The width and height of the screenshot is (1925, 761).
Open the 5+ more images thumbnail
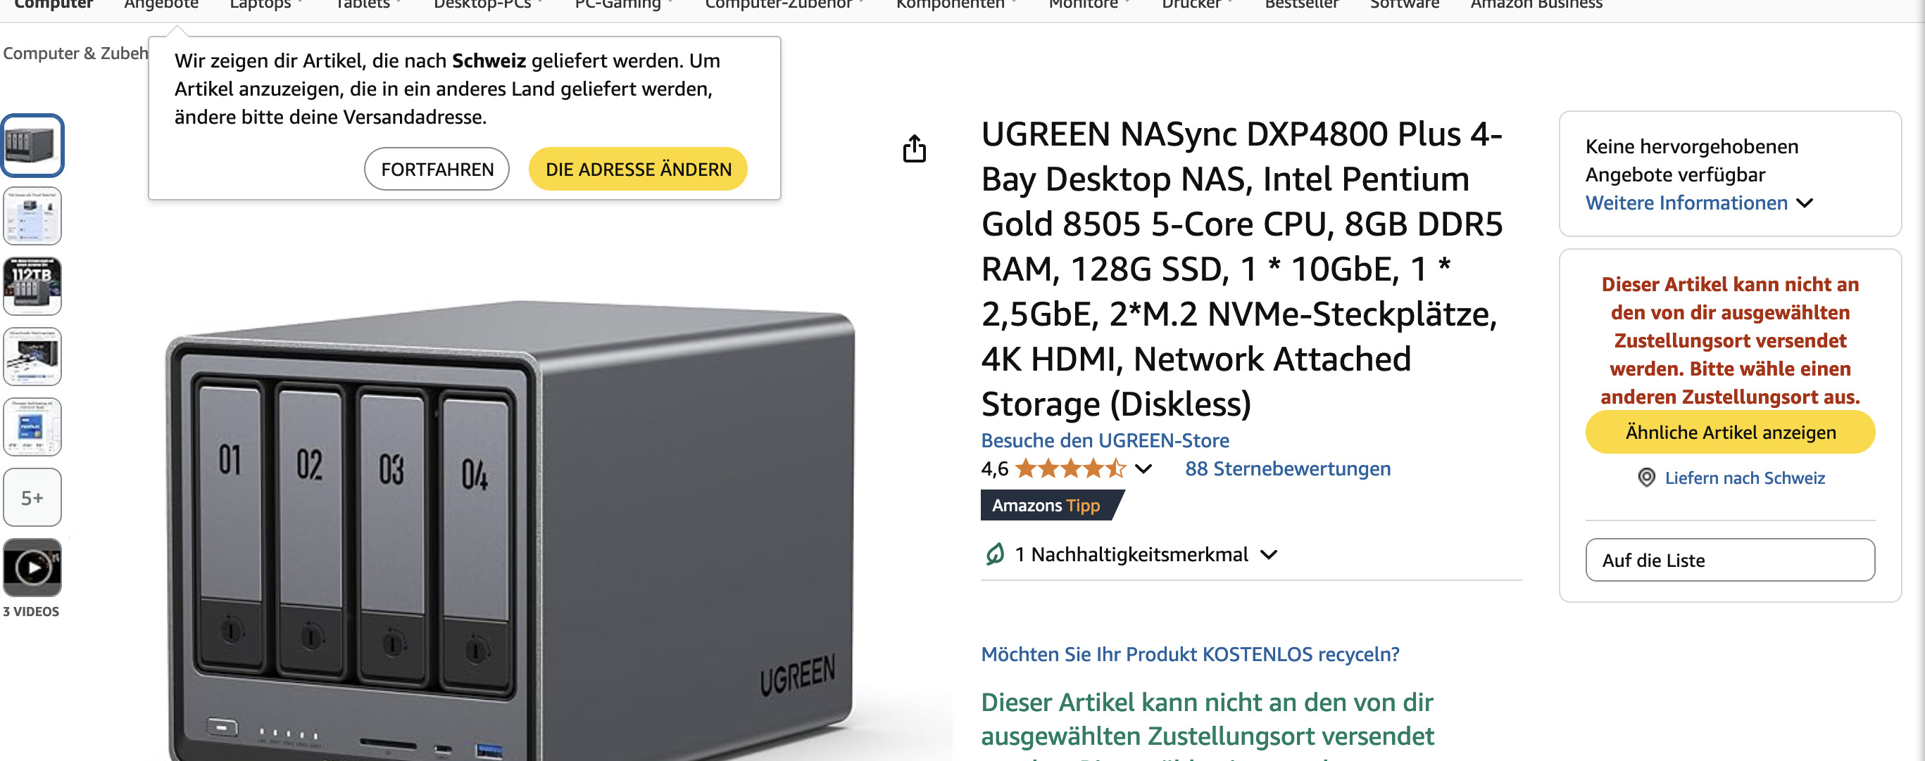tap(32, 497)
